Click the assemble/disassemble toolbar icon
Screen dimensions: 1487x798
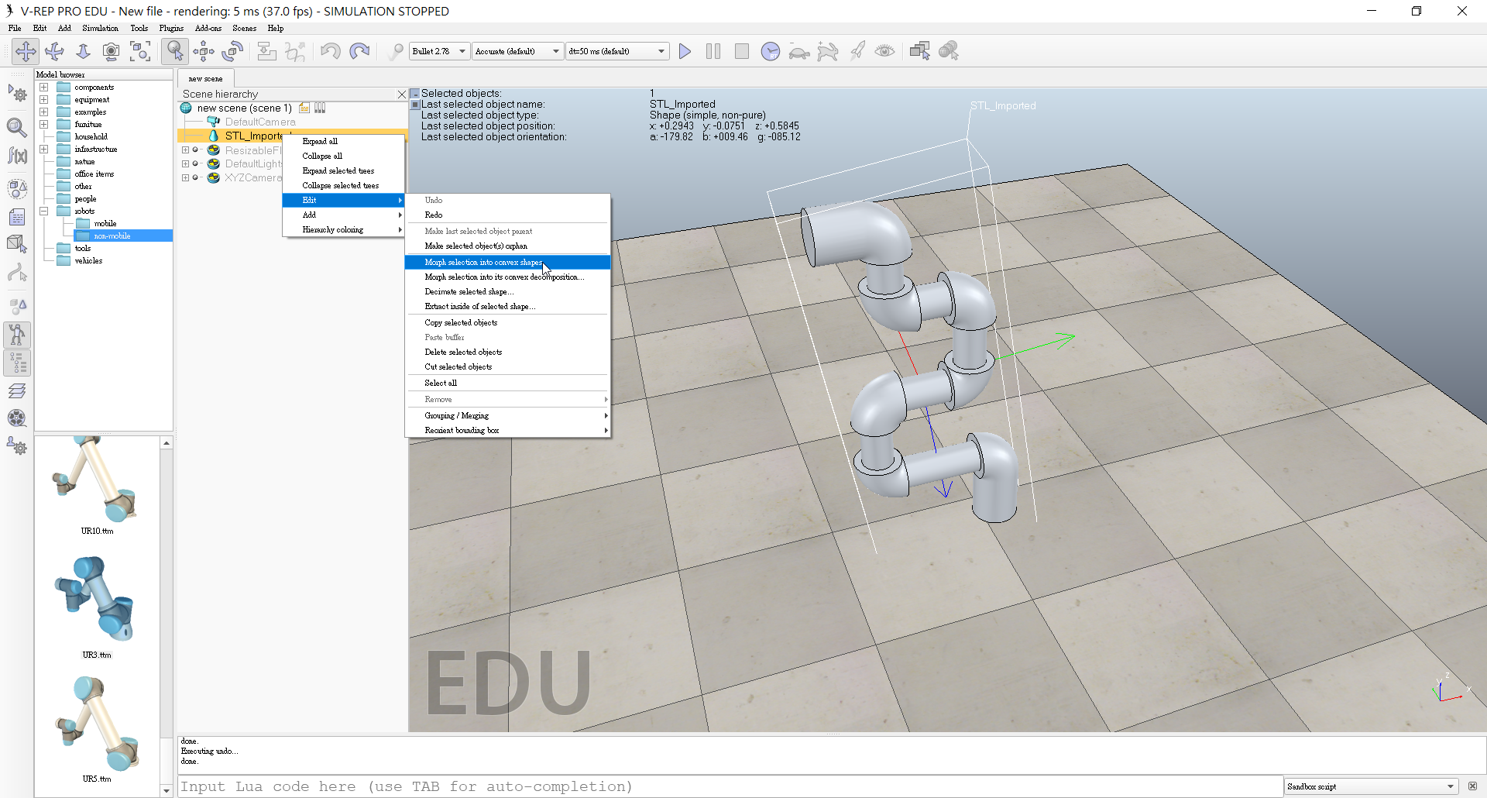tap(266, 51)
